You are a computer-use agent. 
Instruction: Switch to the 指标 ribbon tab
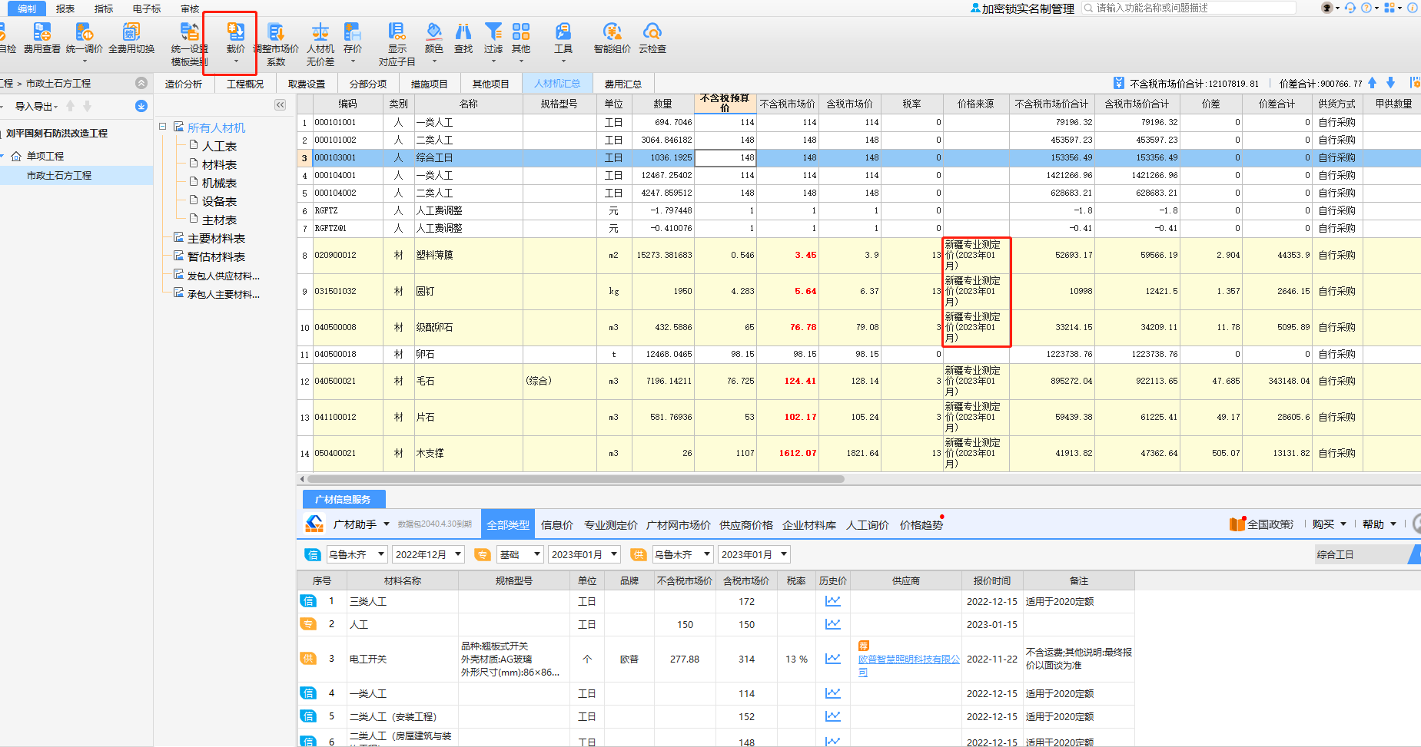click(104, 8)
